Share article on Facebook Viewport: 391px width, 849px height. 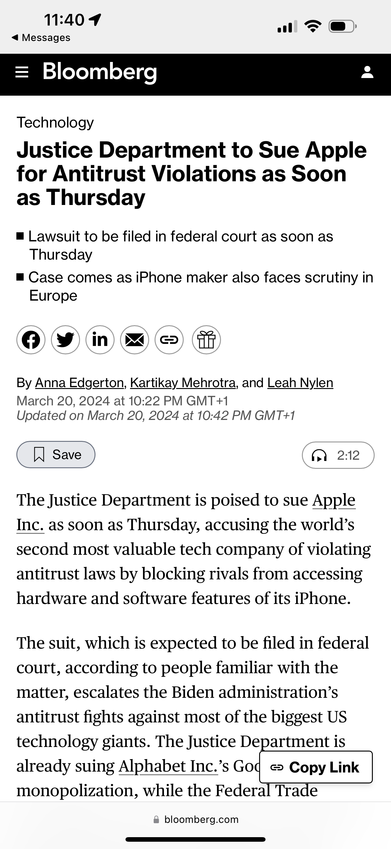(x=31, y=340)
